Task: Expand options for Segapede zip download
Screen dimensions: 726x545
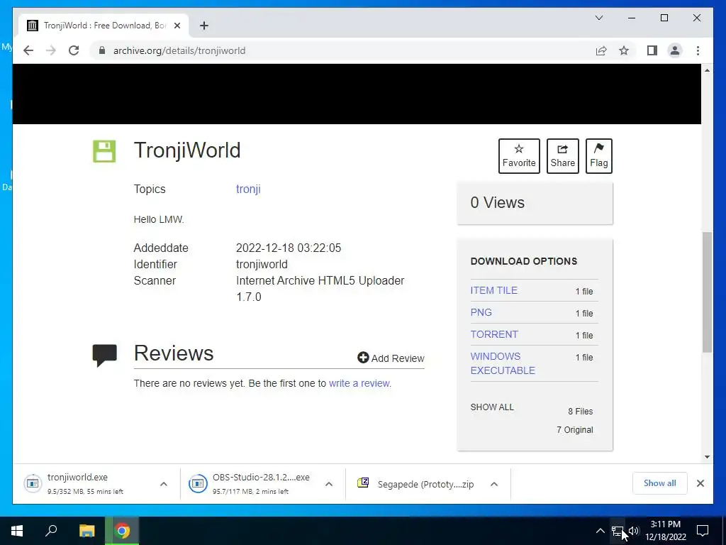Action: pos(494,484)
